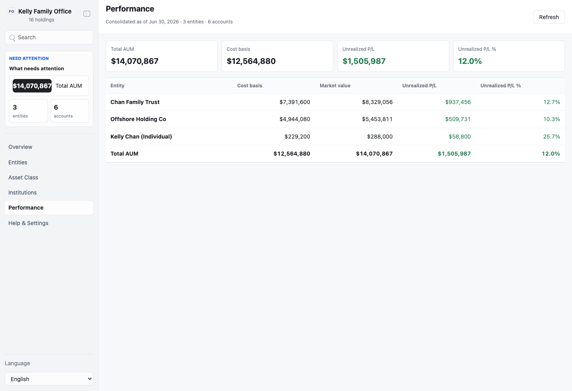572x391 pixels.
Task: Open the Language dropdown
Action: [49, 379]
